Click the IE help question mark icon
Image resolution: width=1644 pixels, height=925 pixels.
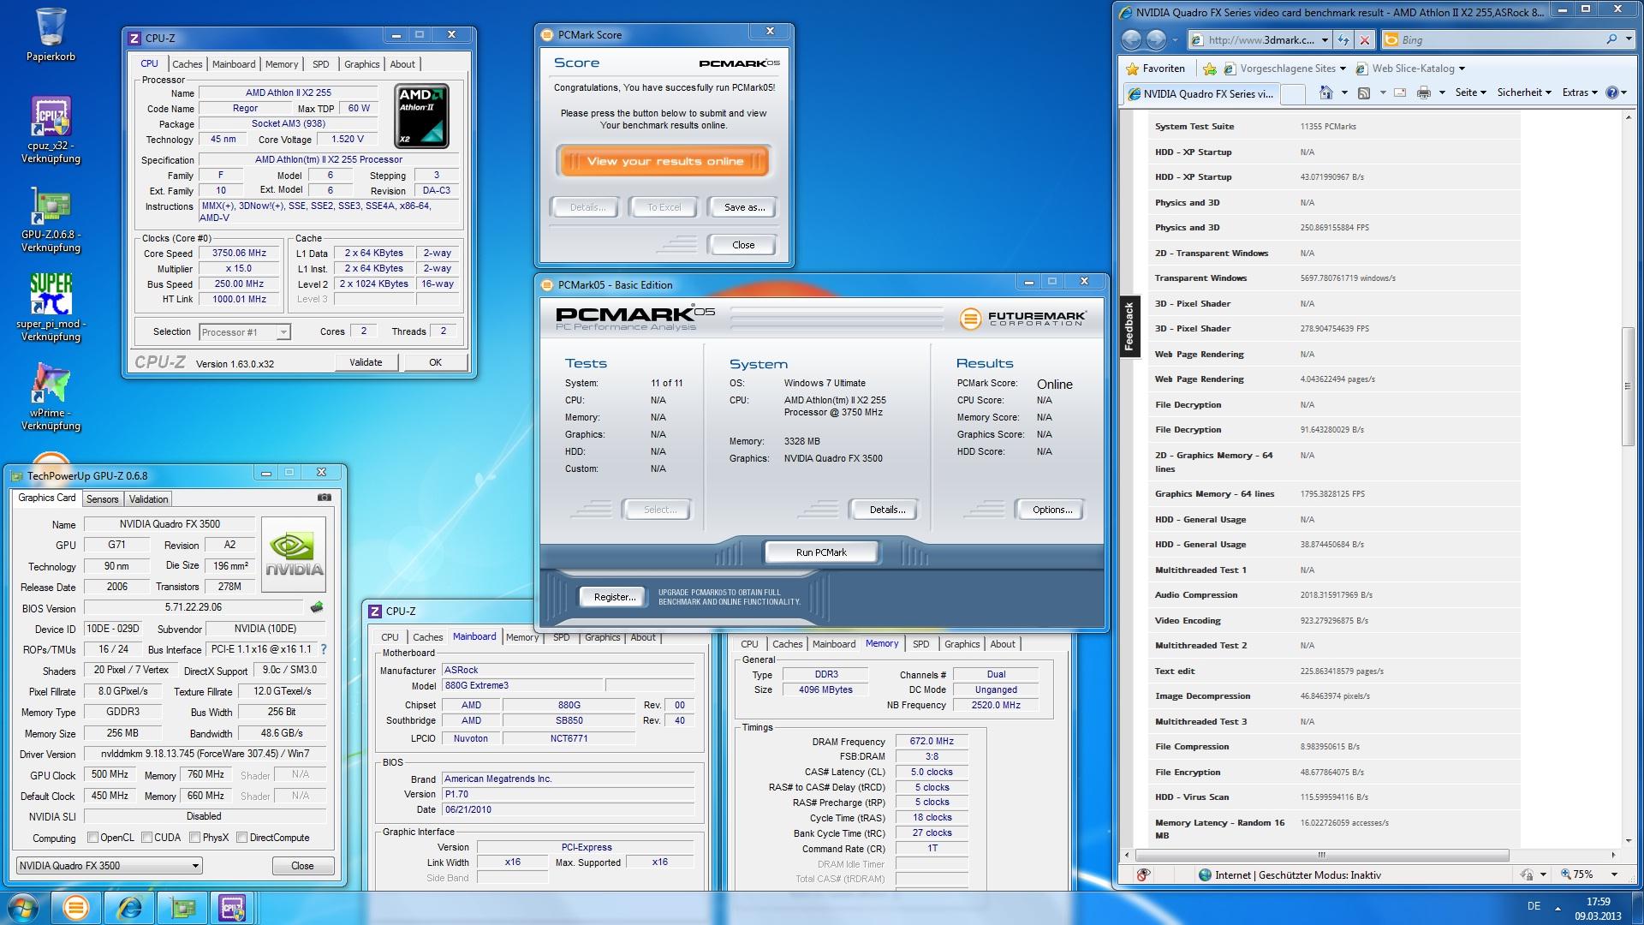(x=1611, y=92)
